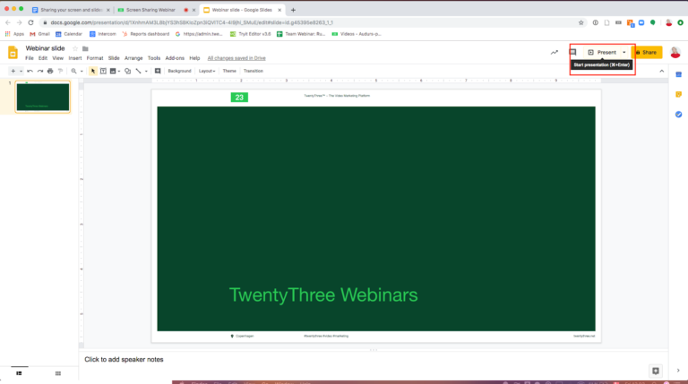Click the Add comment toolbar icon

[158, 71]
